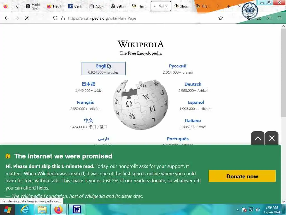Open the Downloads panel
Image resolution: width=286 pixels, height=215 pixels.
[x=259, y=18]
